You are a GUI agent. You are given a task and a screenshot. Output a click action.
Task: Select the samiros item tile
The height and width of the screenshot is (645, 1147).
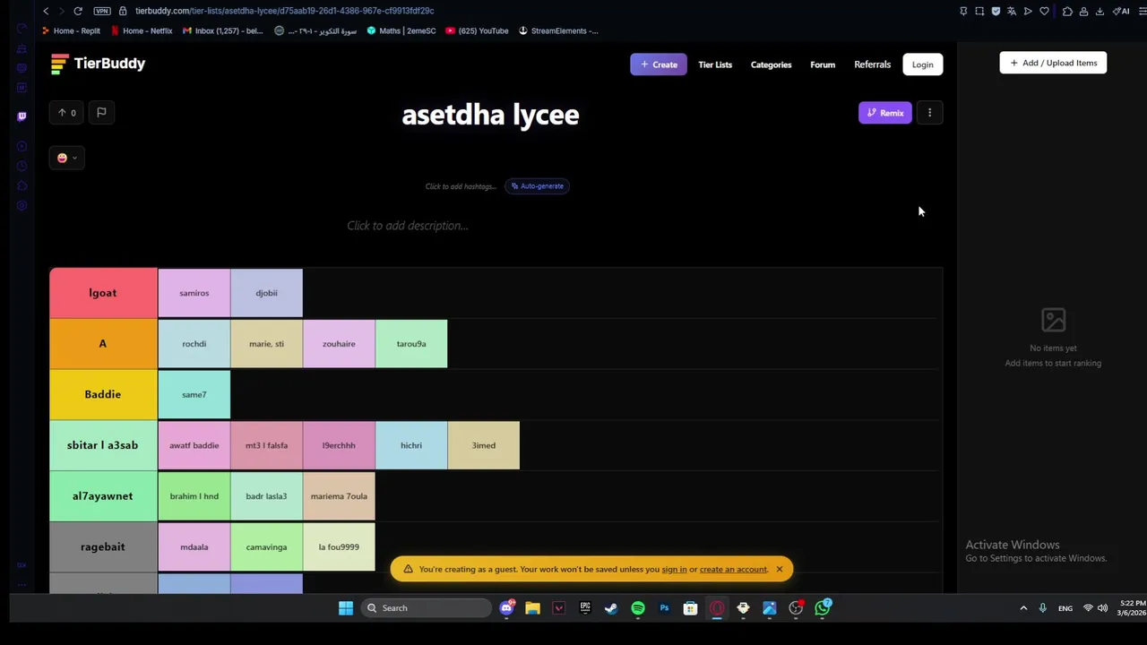(x=194, y=293)
